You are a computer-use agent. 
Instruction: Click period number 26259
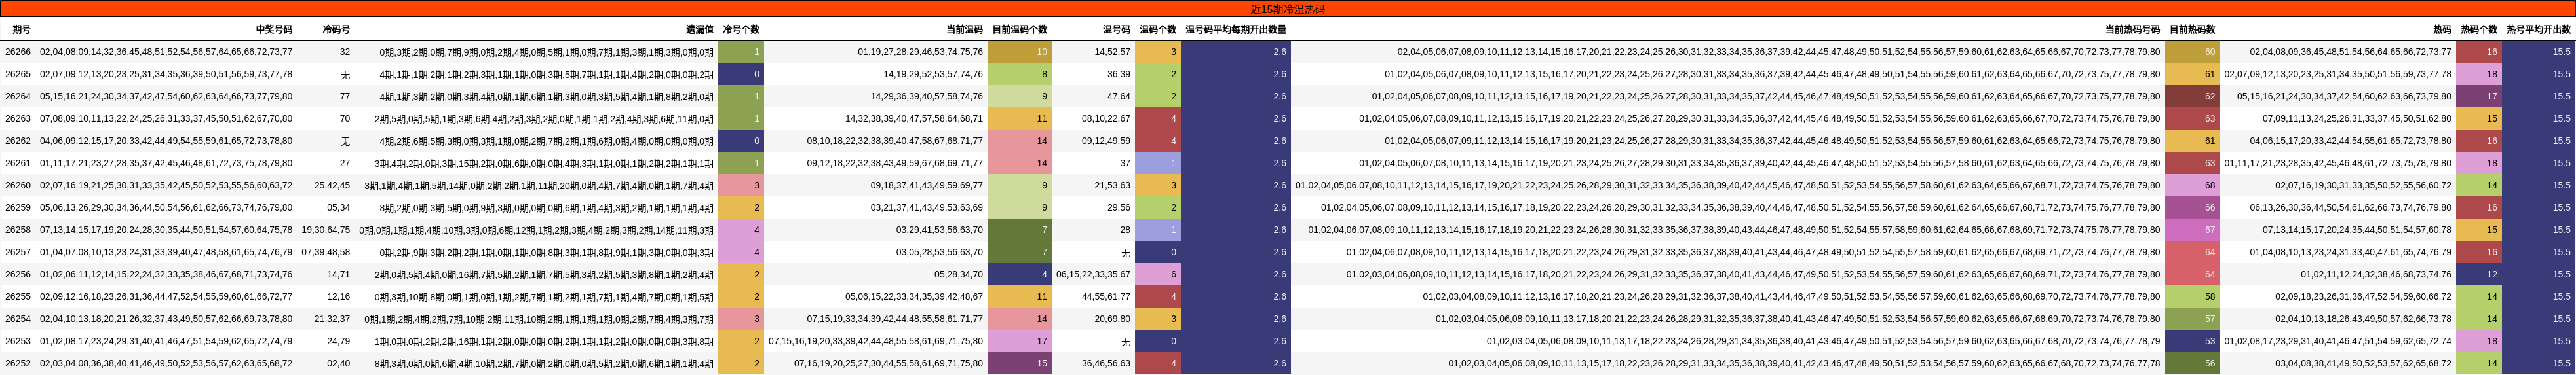click(18, 207)
